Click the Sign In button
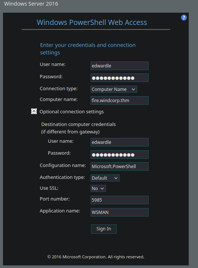 point(104,229)
